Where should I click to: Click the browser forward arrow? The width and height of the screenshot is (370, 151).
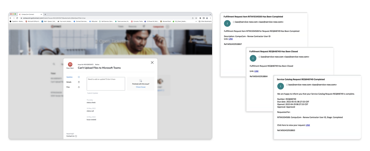click(x=14, y=18)
